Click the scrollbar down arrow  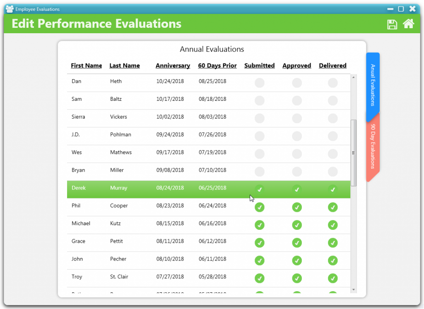[354, 290]
